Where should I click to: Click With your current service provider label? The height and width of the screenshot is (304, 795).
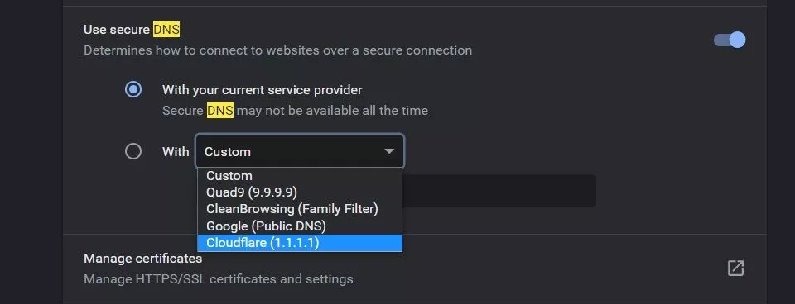click(263, 90)
